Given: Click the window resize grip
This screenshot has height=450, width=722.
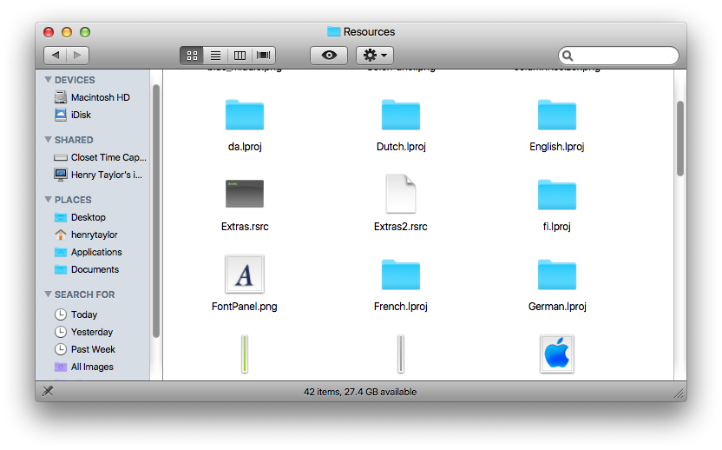Looking at the screenshot, I should (679, 394).
